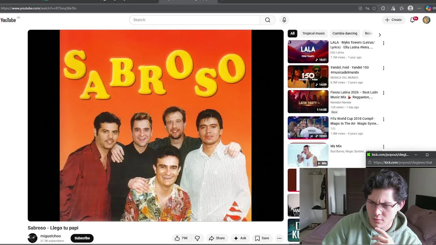The height and width of the screenshot is (245, 436).
Task: Start voice search with the microphone icon
Action: point(284,20)
